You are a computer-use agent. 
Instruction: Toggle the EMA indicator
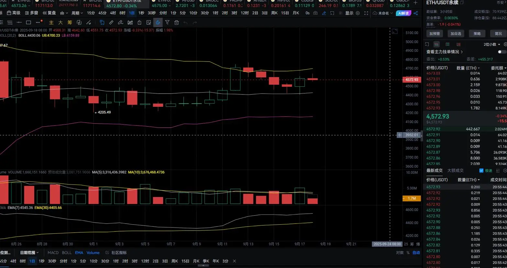coord(79,253)
